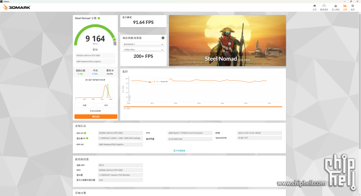Open the show detailed info (显示详细信息) link

[x=179, y=150]
